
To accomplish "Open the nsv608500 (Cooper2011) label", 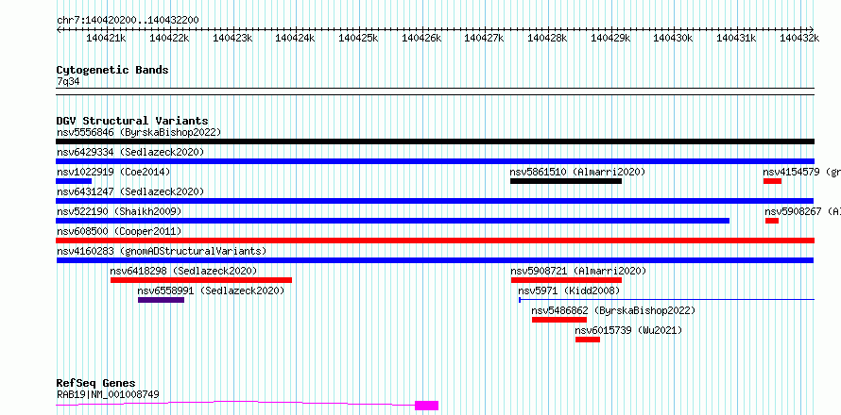I will pos(119,231).
